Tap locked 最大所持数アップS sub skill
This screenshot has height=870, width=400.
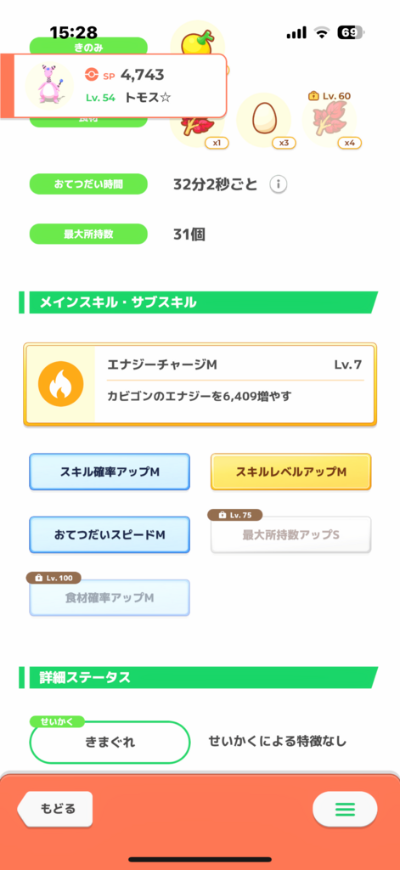pyautogui.click(x=291, y=535)
